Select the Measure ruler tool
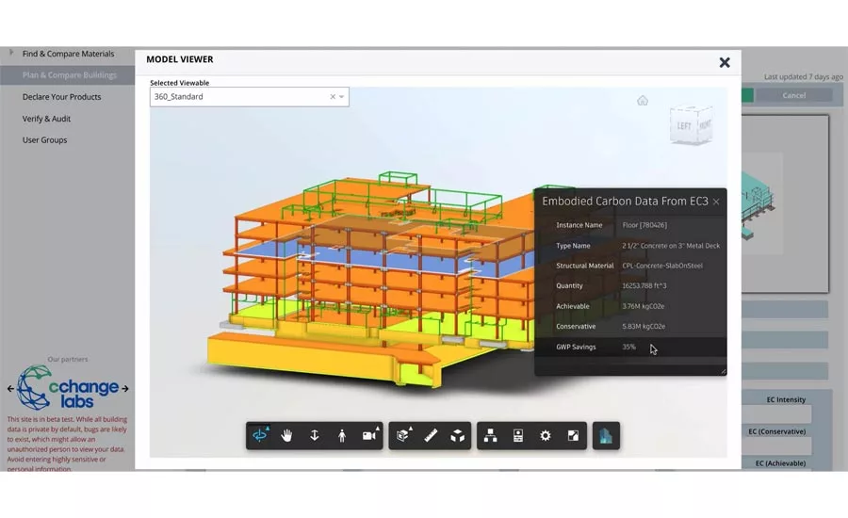The image size is (848, 518). 431,435
